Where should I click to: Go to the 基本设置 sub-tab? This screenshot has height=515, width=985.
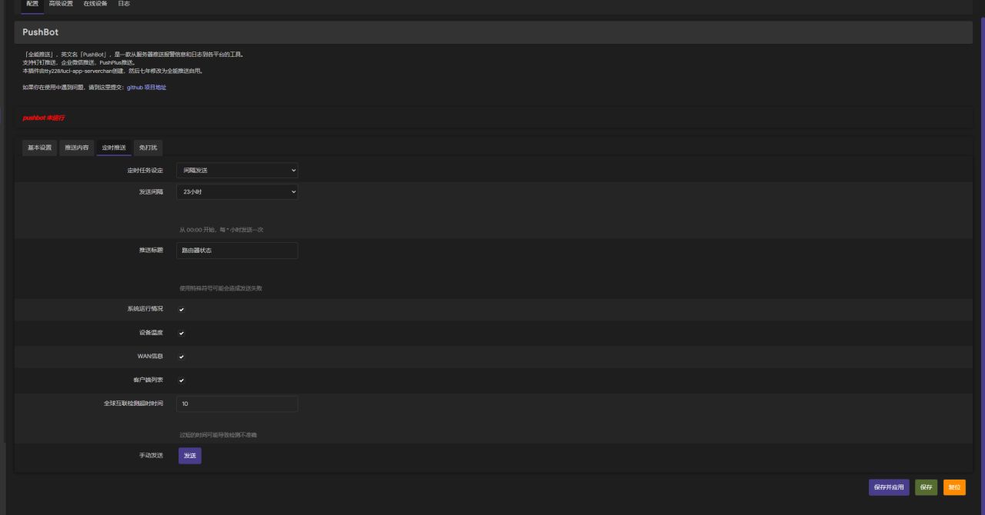pyautogui.click(x=39, y=148)
